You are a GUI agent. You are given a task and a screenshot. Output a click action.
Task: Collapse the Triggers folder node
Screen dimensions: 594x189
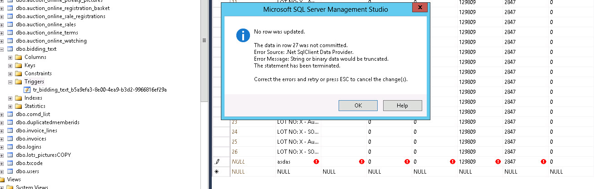click(x=10, y=82)
